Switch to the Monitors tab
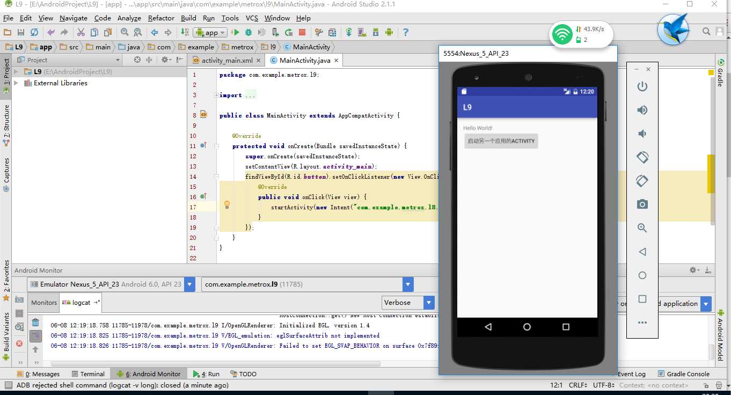 [x=44, y=303]
